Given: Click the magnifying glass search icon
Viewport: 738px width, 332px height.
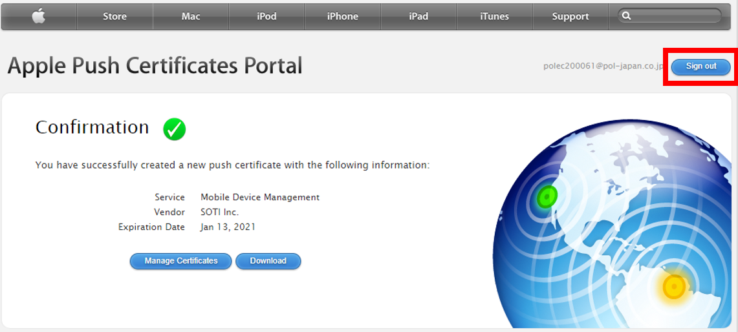Looking at the screenshot, I should (x=627, y=16).
